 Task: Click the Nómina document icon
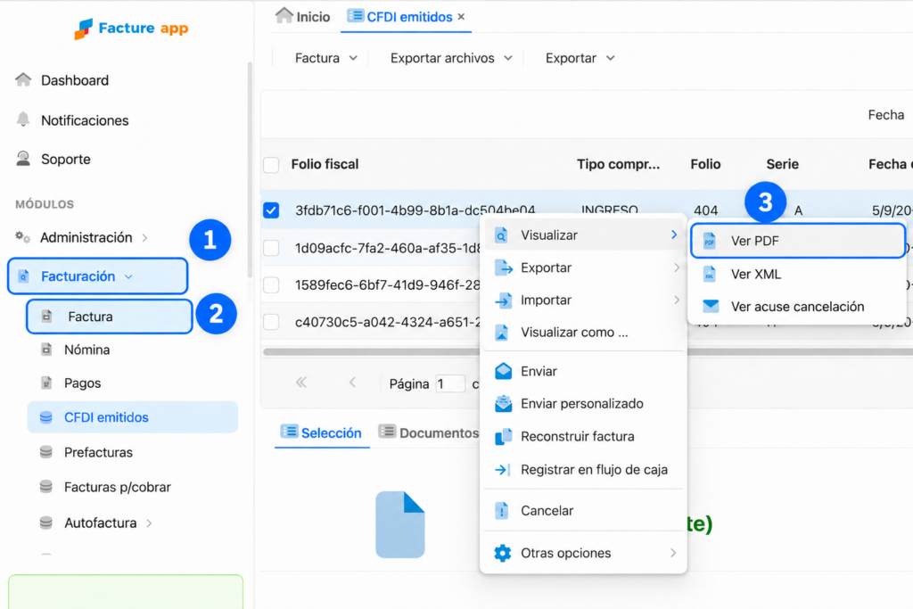point(46,350)
